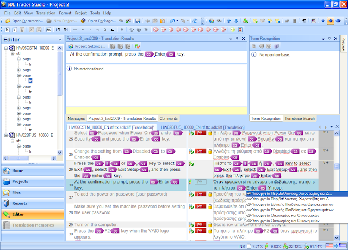This screenshot has height=250, width=348.
Task: Click the Open Package icon button
Action: 98,21
